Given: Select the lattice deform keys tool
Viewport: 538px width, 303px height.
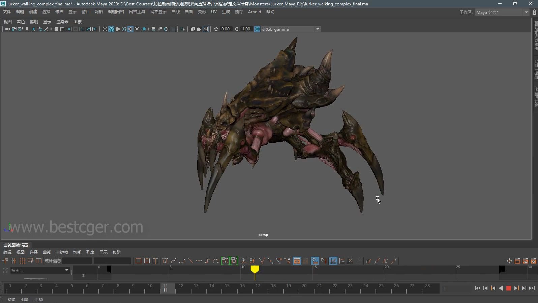Looking at the screenshot, I should click(x=22, y=261).
